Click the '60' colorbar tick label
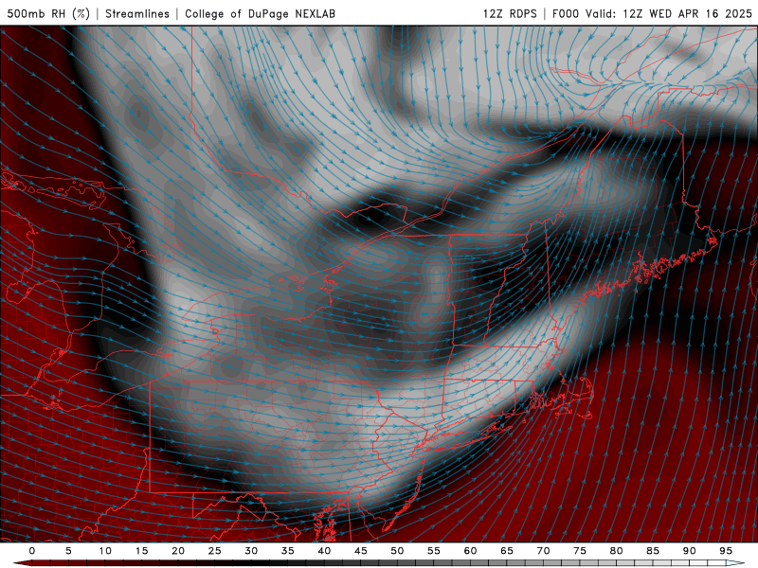 pos(470,551)
